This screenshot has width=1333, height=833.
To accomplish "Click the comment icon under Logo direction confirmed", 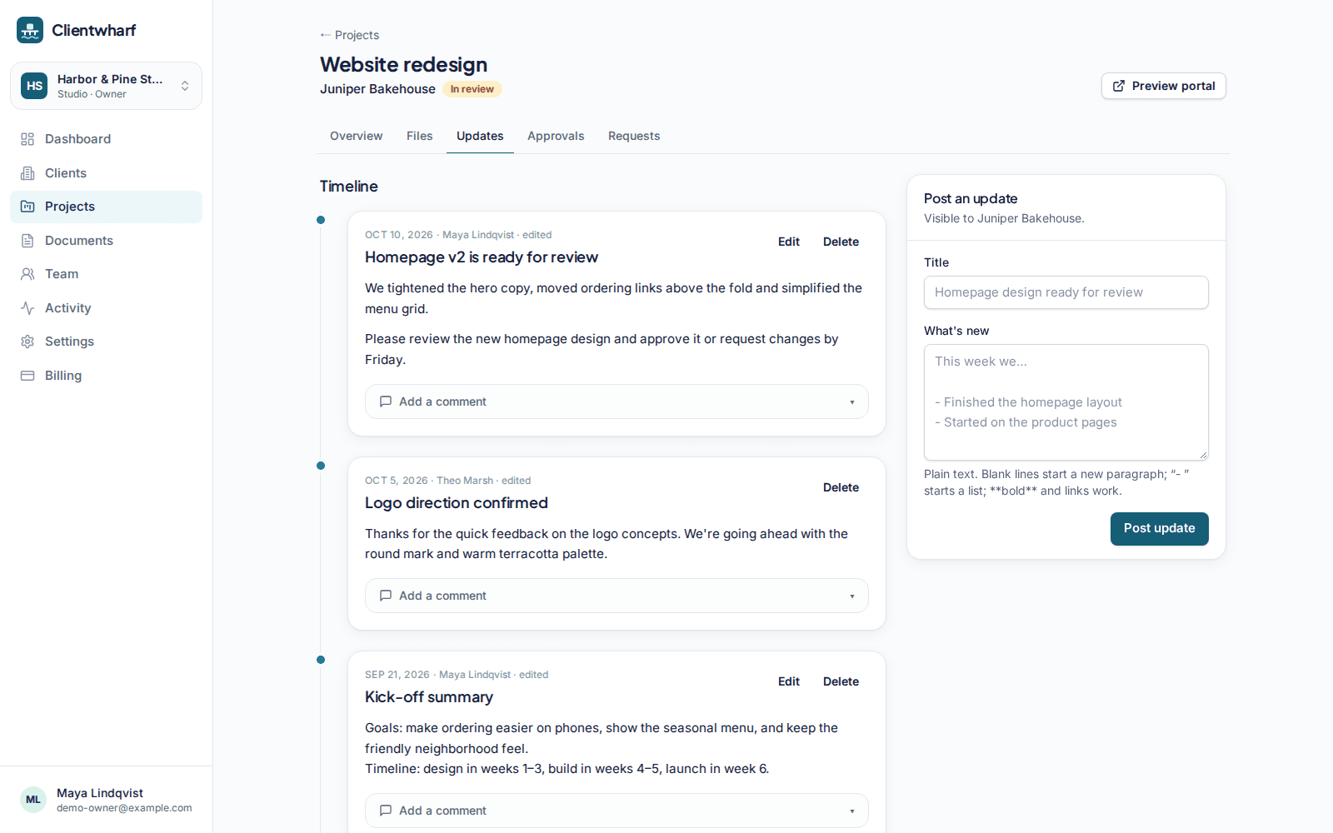I will tap(386, 596).
